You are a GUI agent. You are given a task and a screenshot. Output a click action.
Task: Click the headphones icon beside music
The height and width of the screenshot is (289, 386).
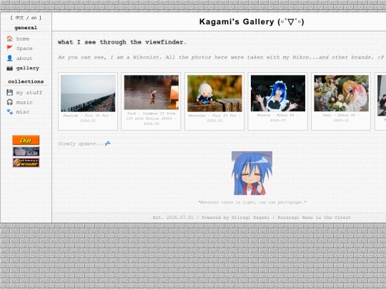[9, 102]
